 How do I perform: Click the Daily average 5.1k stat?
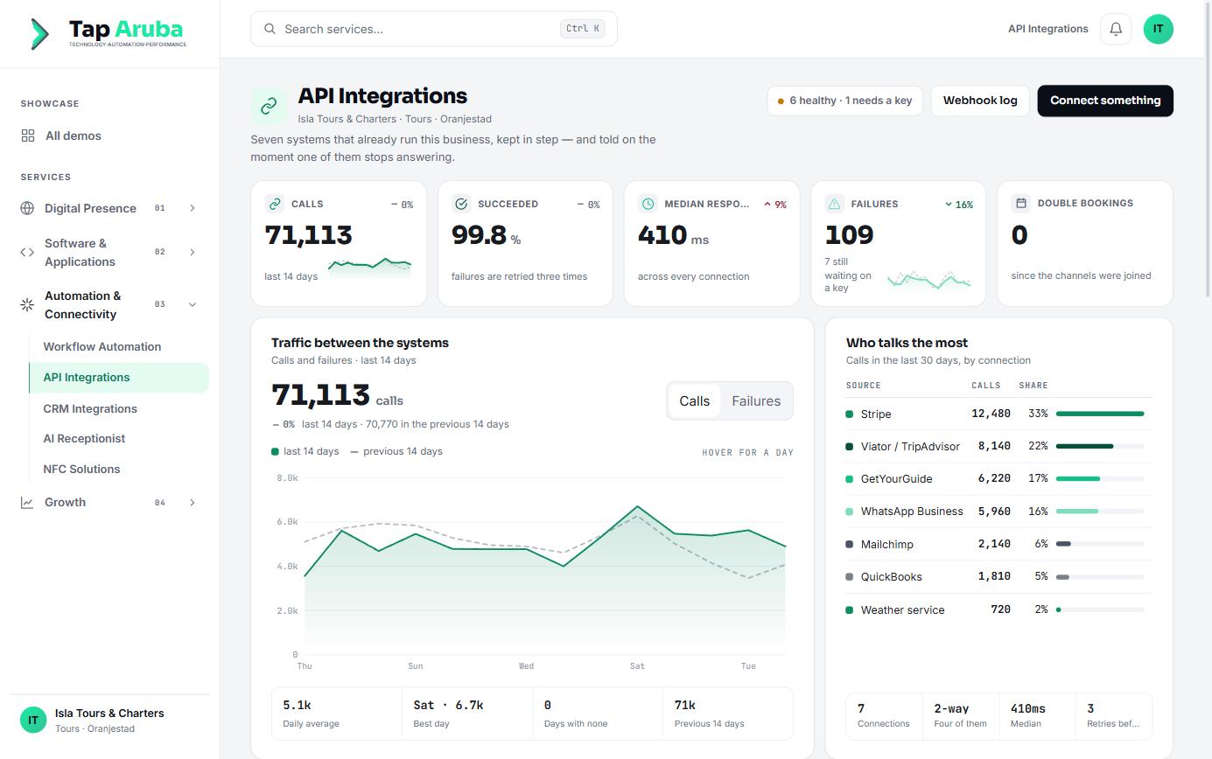click(337, 714)
